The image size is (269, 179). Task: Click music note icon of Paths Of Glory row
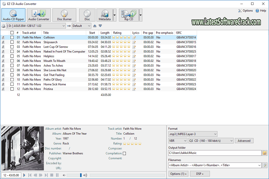pyautogui.click(x=3, y=79)
